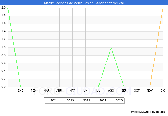Click the FEB month axis label
The image size is (168, 116).
[x=33, y=90]
